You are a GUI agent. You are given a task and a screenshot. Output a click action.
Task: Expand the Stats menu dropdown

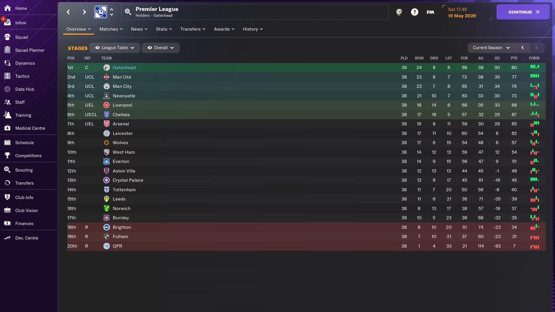pos(164,29)
